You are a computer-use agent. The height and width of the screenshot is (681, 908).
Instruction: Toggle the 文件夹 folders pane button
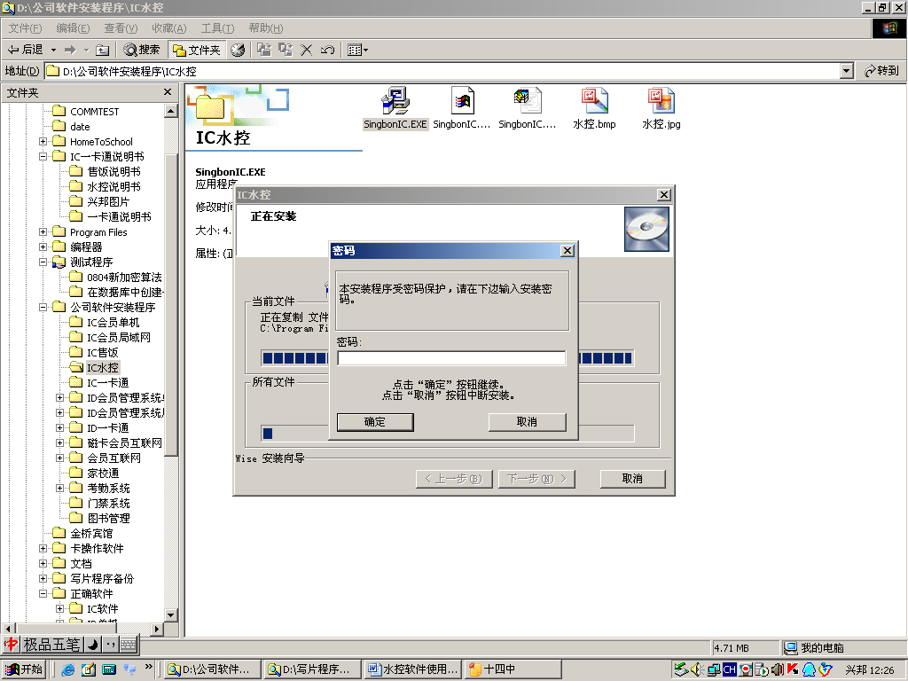[x=196, y=50]
